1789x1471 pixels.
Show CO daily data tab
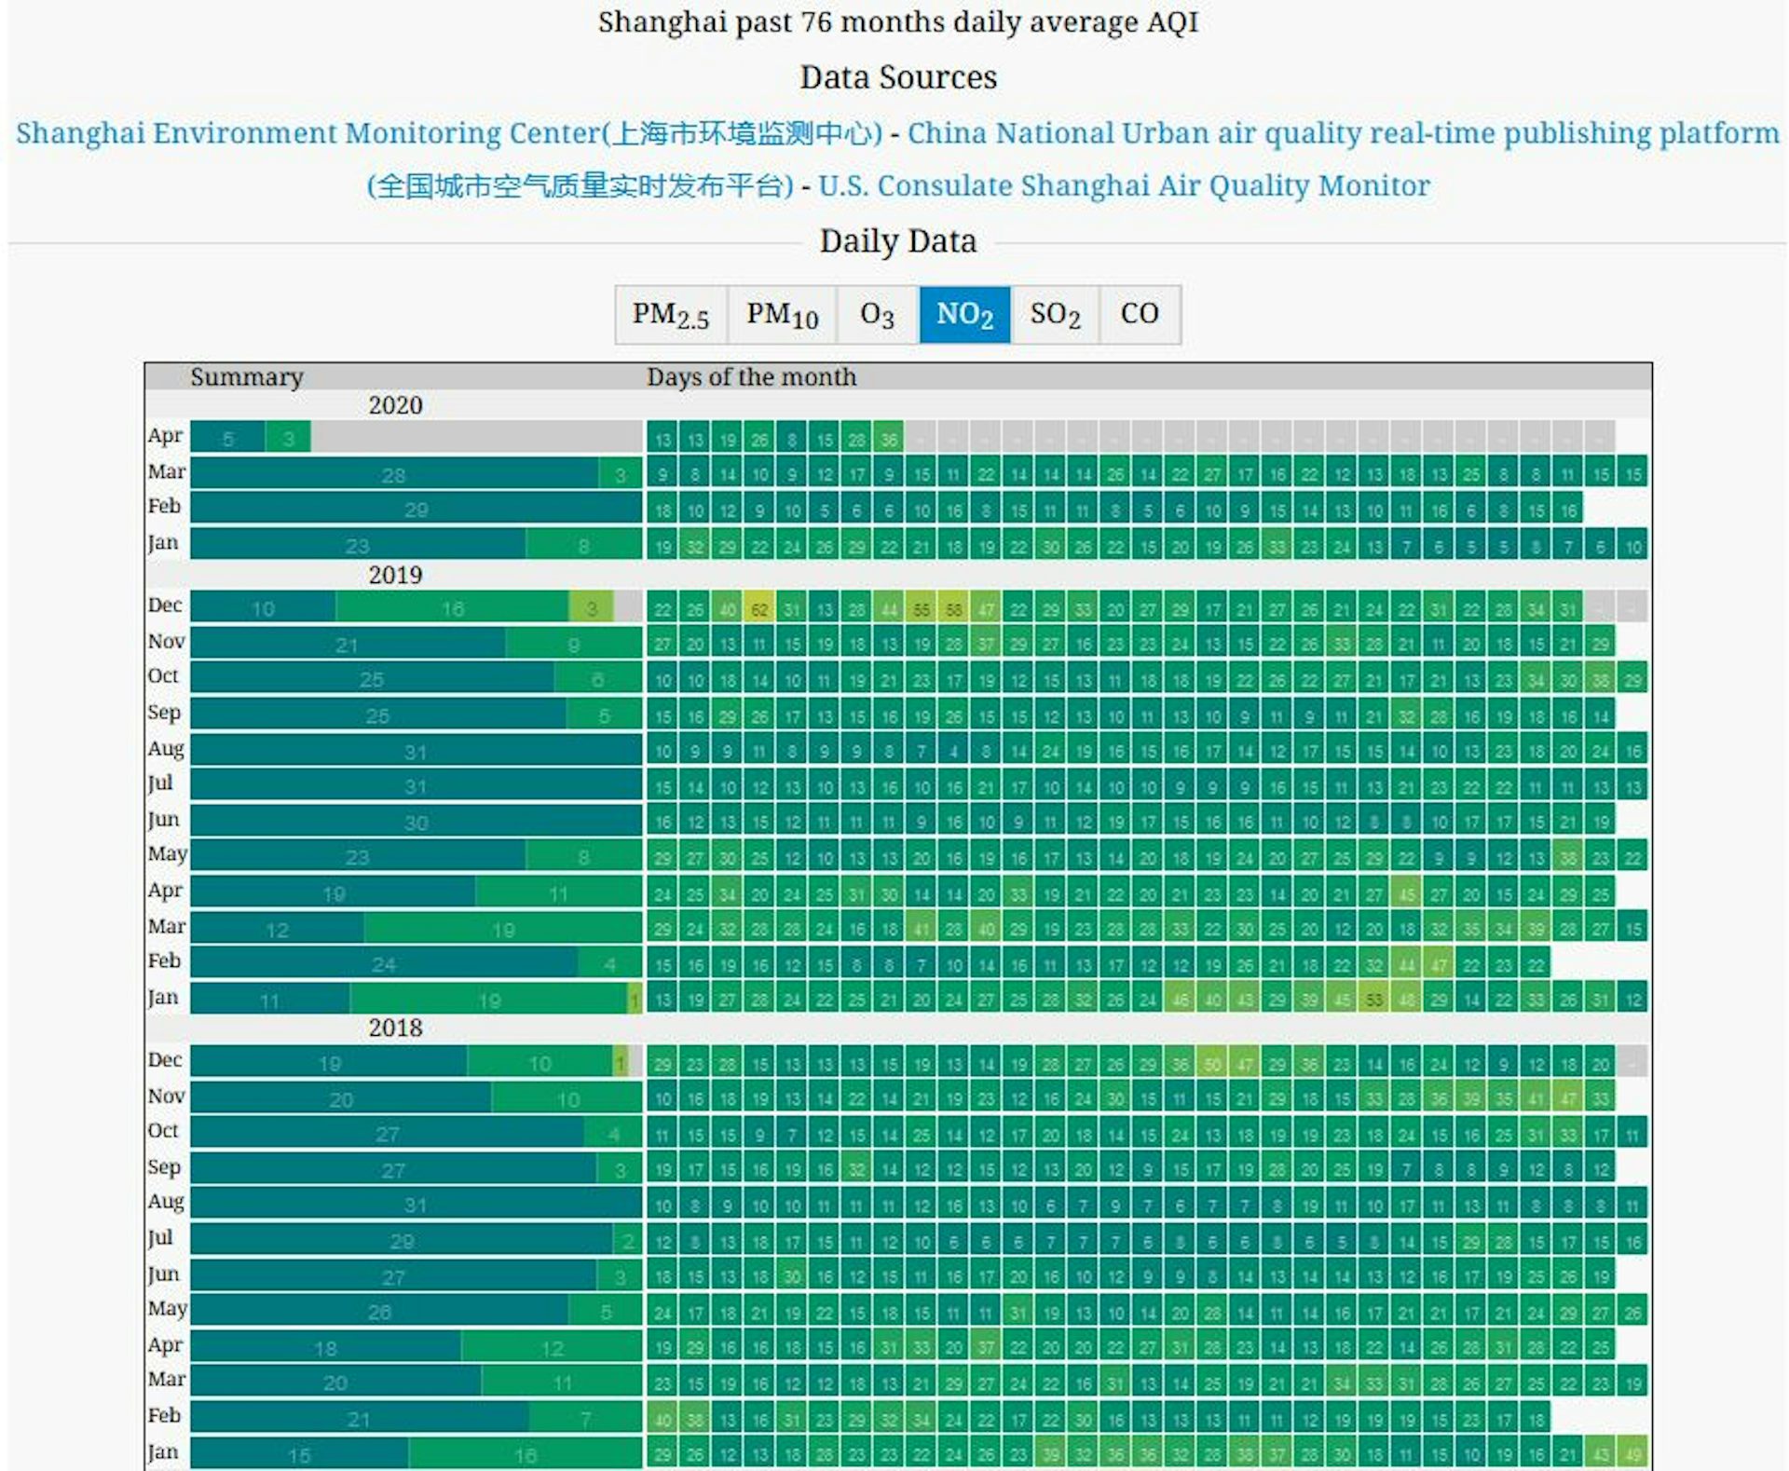[1140, 315]
